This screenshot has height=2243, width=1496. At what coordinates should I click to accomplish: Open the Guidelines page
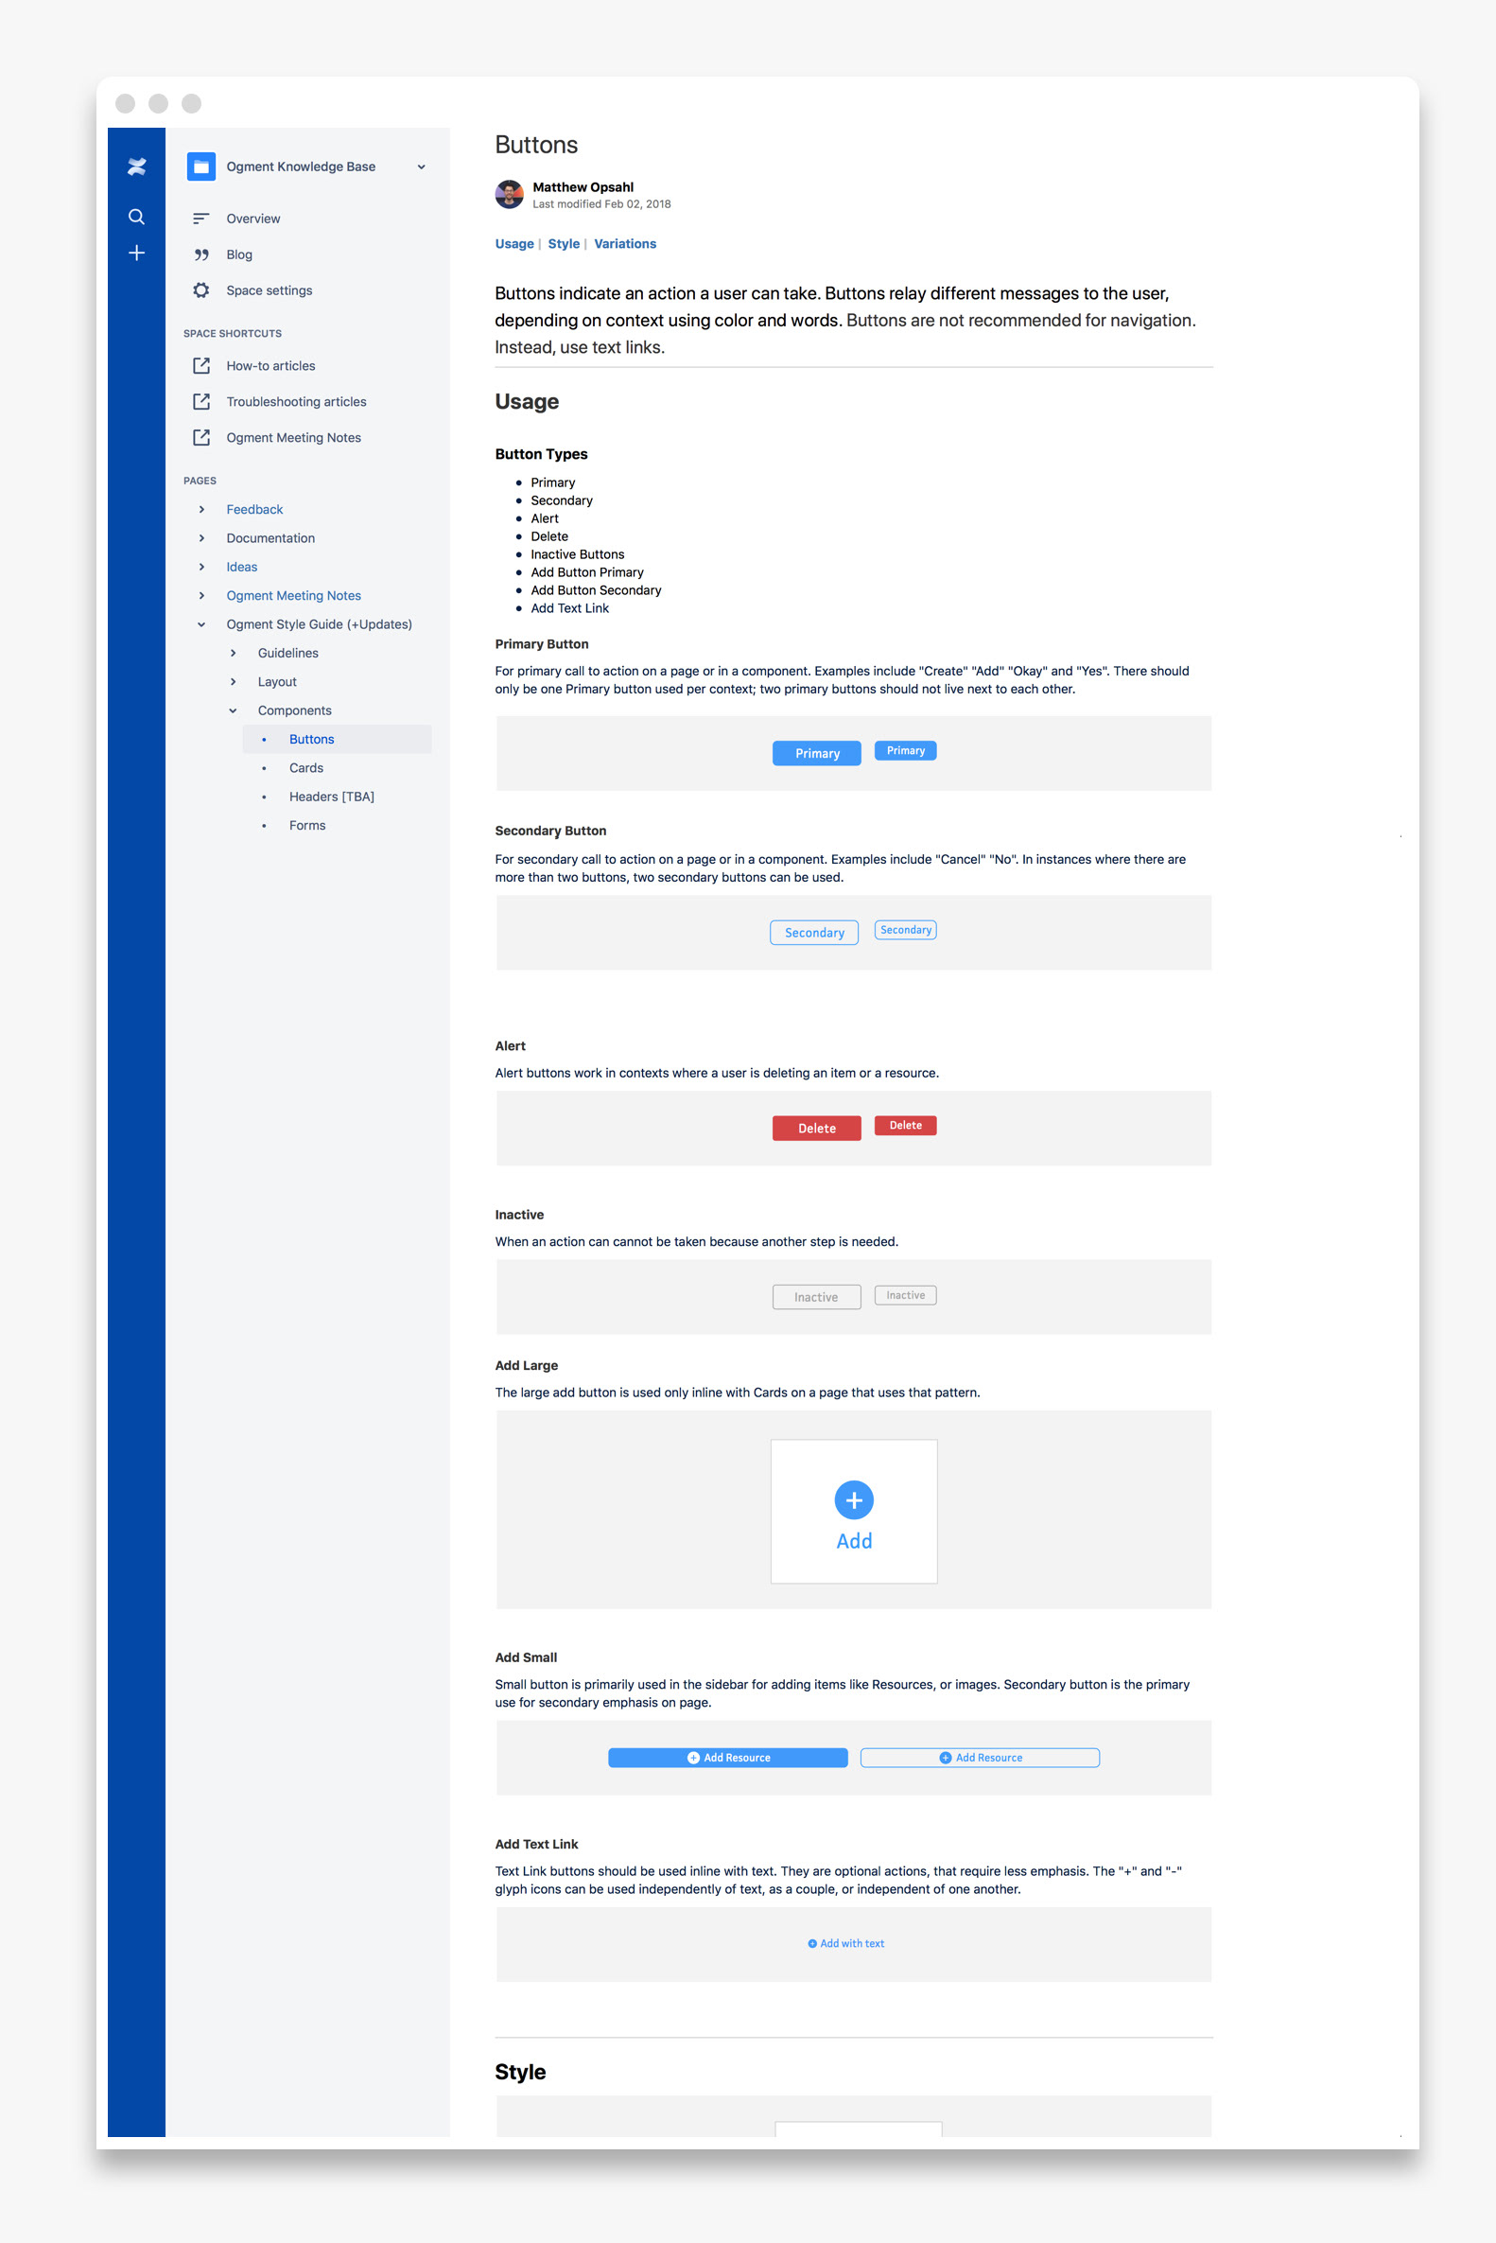pos(288,653)
